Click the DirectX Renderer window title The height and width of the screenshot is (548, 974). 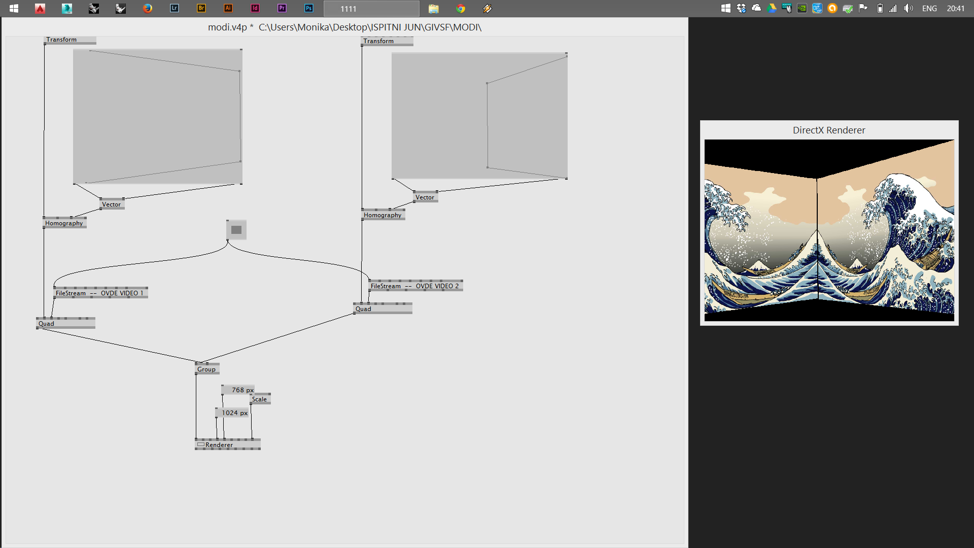pyautogui.click(x=829, y=130)
